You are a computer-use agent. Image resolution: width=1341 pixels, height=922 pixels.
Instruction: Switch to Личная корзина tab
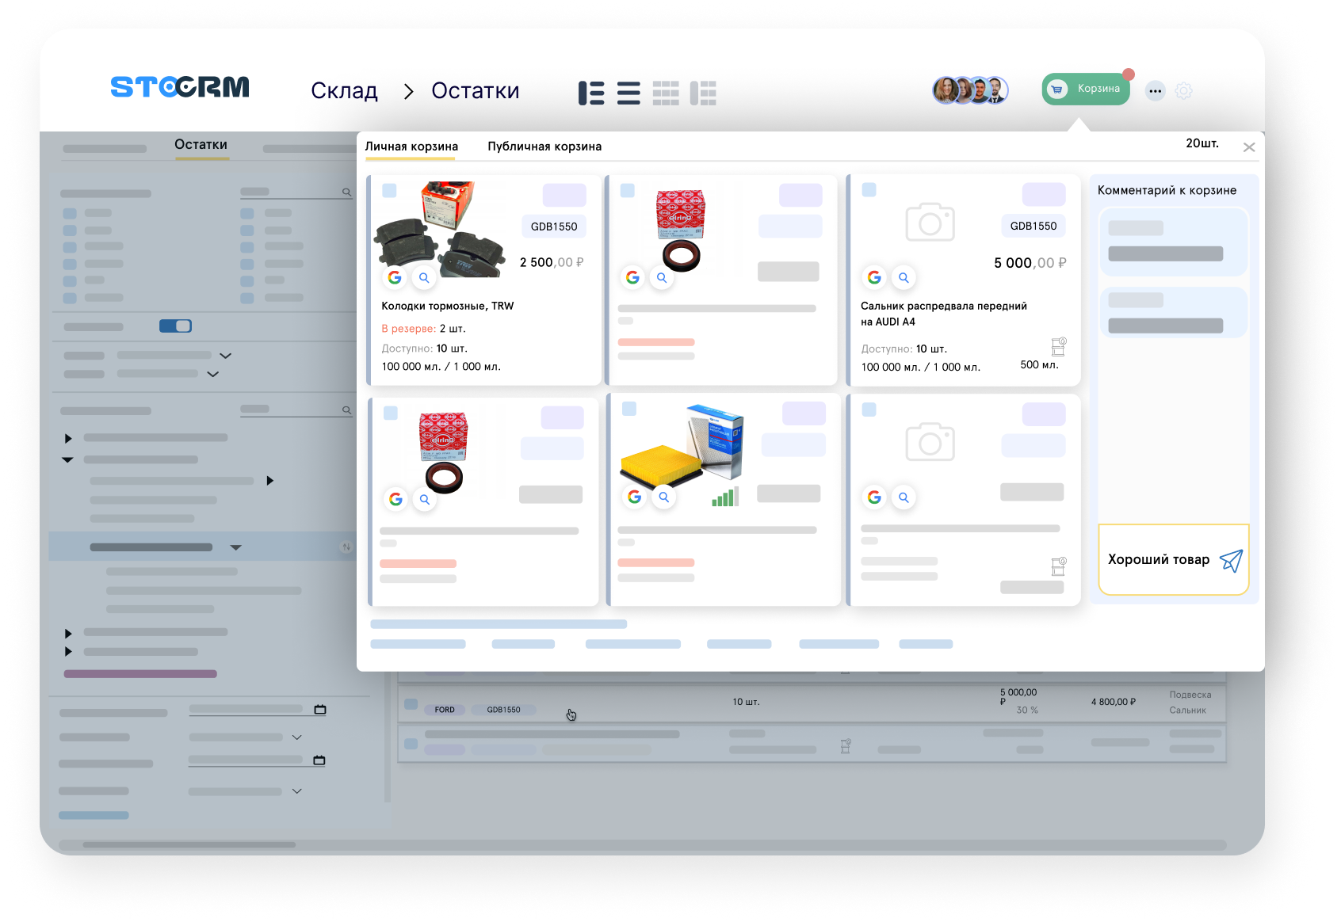411,147
